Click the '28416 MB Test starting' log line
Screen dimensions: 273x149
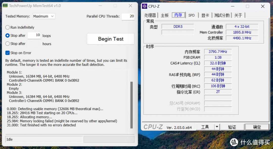[x=42, y=113]
